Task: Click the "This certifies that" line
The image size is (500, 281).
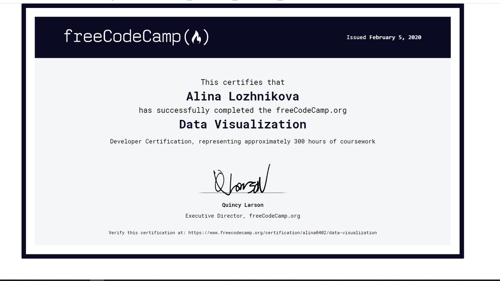Action: point(242,82)
